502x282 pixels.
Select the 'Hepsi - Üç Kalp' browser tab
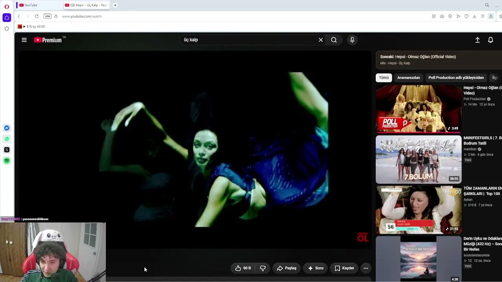pos(87,5)
